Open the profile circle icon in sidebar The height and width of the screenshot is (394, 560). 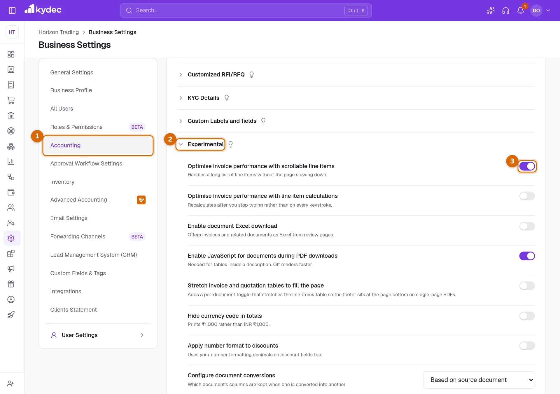[x=11, y=299]
